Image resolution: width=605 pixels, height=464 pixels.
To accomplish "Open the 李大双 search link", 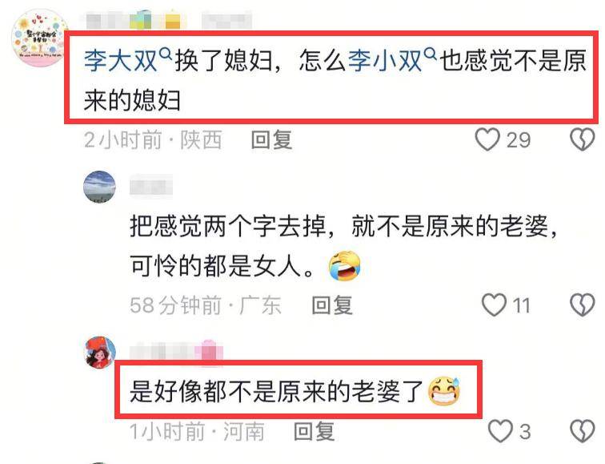I will pos(120,61).
